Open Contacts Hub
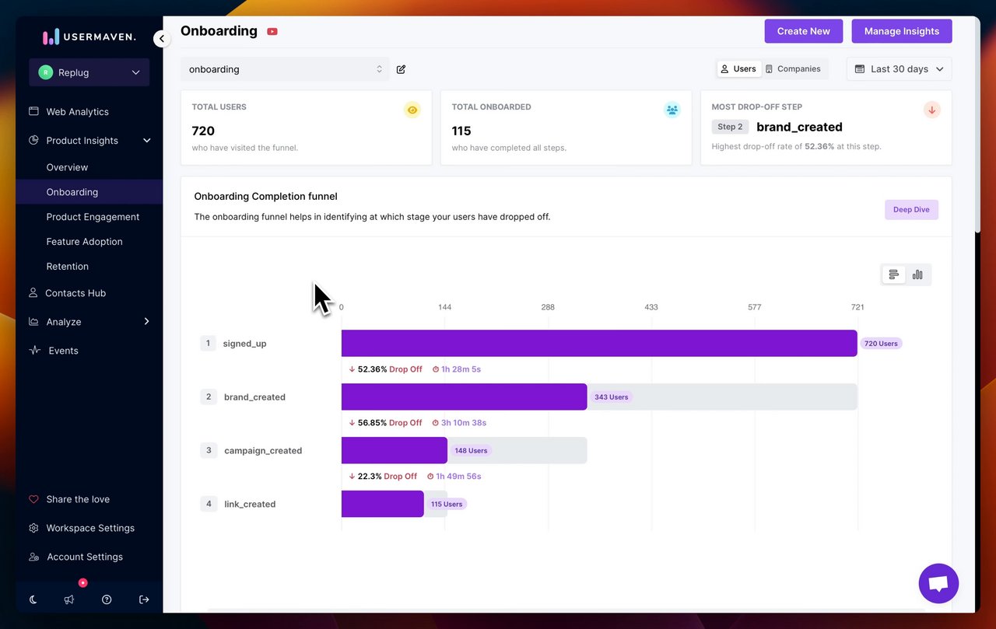This screenshot has height=629, width=996. [x=75, y=293]
